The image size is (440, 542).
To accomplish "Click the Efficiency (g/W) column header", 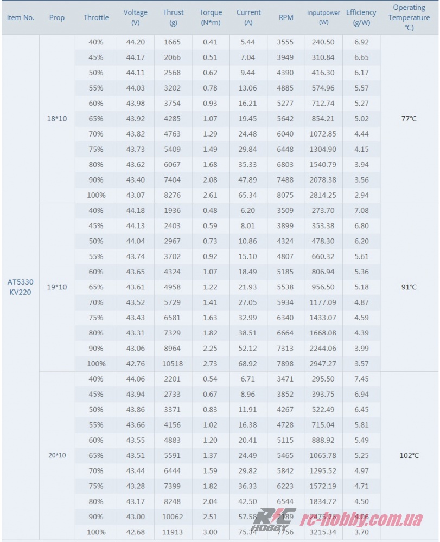I will pos(361,17).
